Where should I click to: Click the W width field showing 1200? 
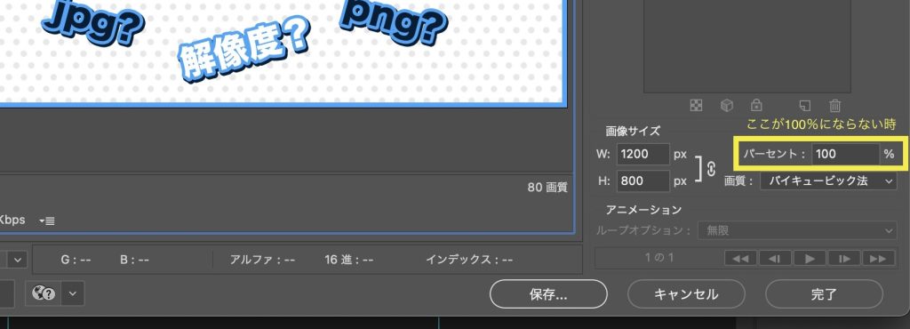pos(643,155)
